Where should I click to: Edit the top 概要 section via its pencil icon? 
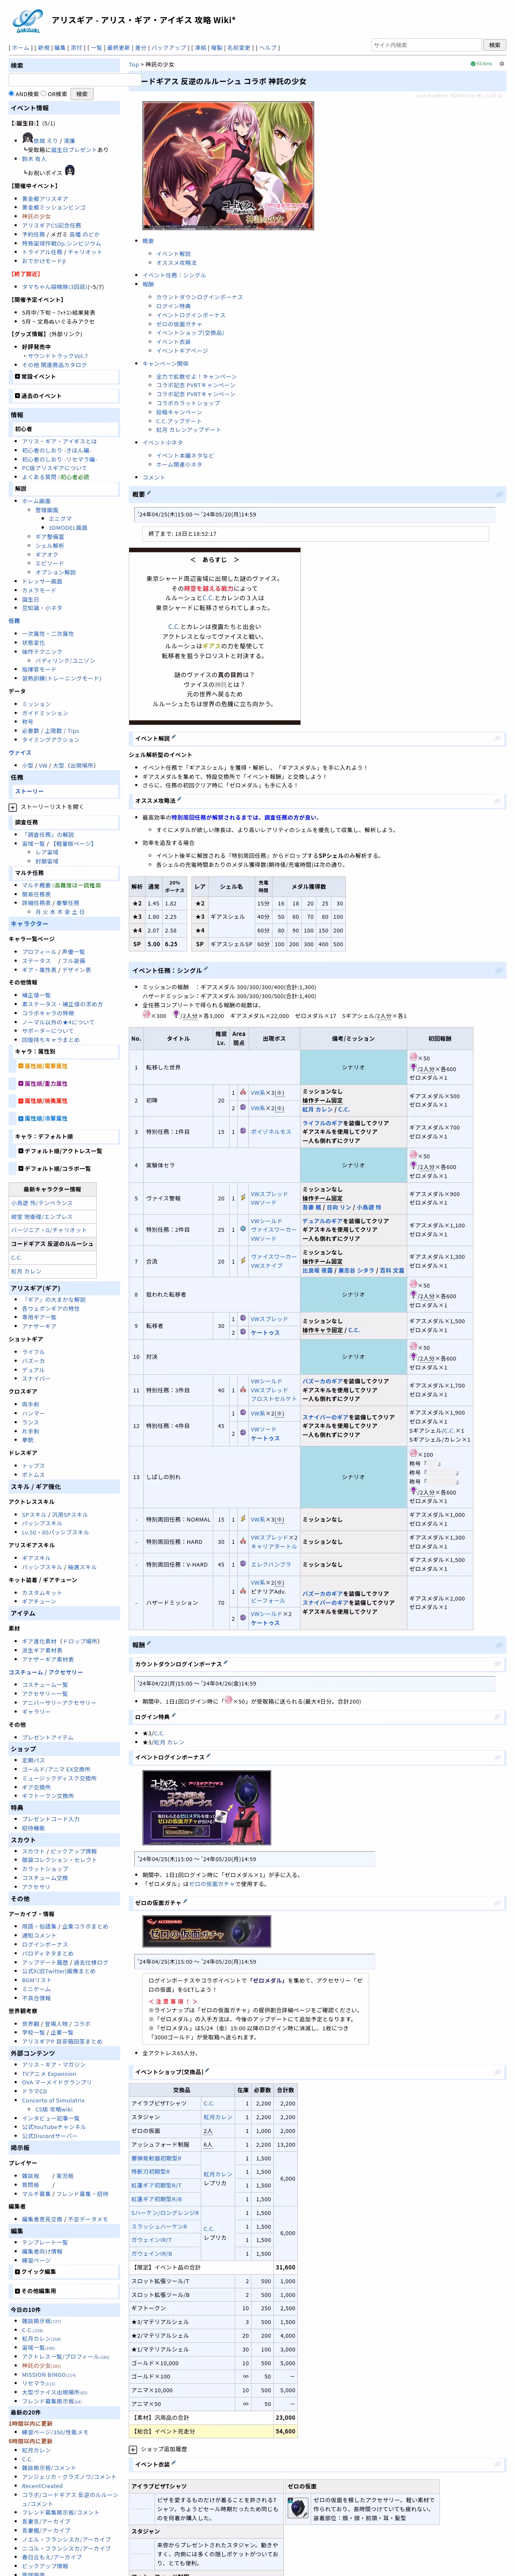(x=149, y=493)
